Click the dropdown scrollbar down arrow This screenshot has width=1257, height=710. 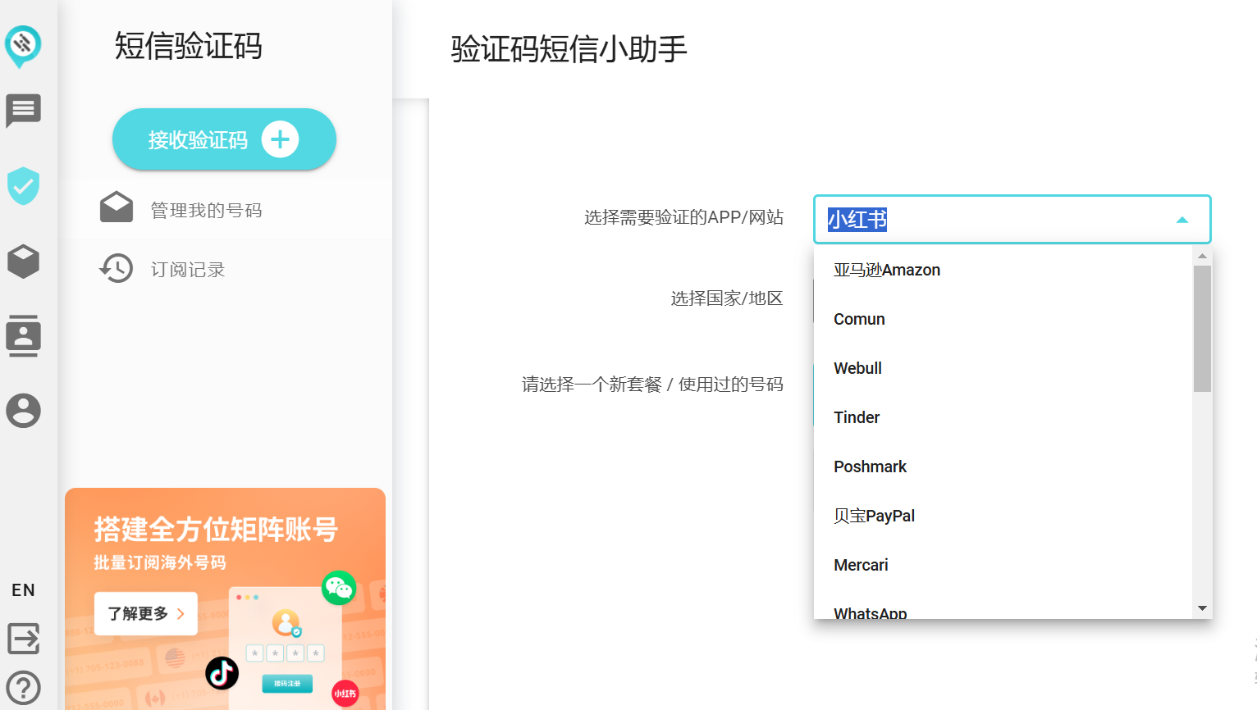tap(1202, 608)
